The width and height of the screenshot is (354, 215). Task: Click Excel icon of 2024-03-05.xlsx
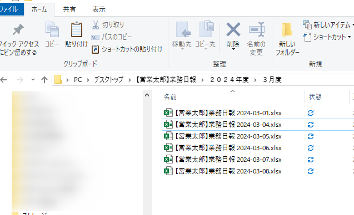click(168, 136)
